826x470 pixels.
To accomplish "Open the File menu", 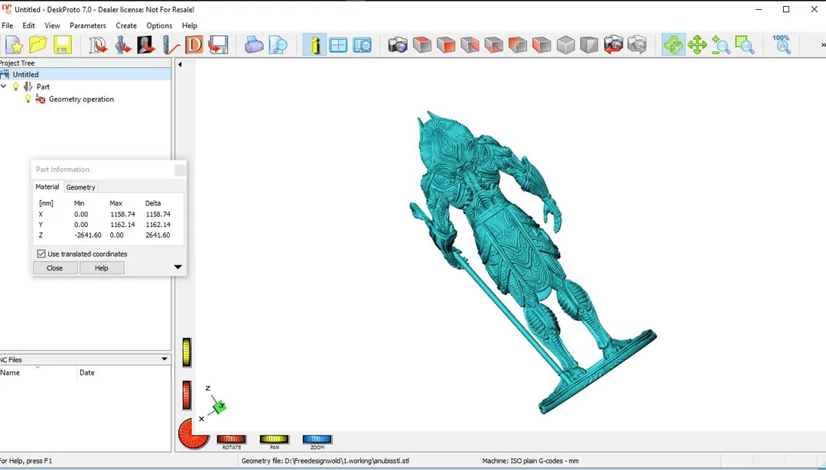I will (x=8, y=25).
